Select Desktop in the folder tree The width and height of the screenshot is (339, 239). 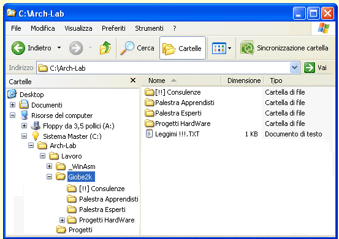(x=31, y=95)
